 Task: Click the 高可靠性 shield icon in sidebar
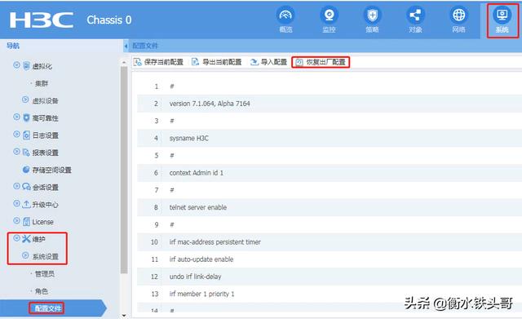click(x=27, y=117)
